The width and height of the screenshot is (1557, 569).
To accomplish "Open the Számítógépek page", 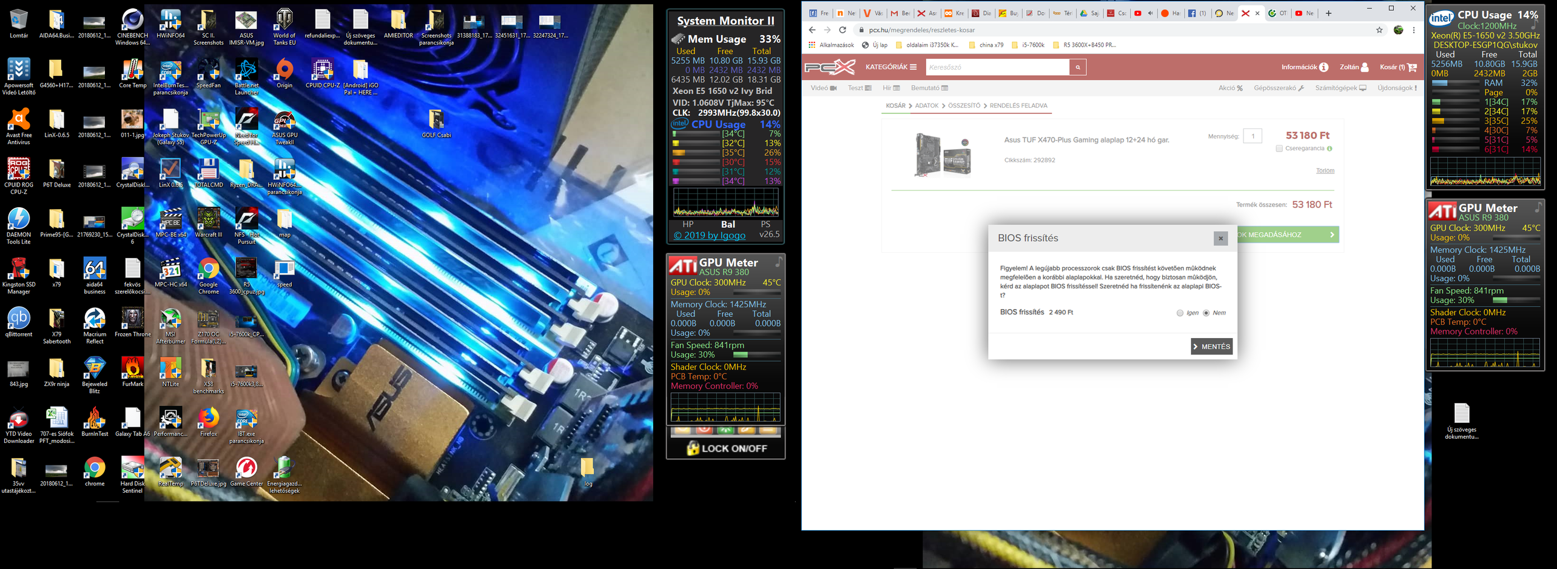I will [1340, 88].
